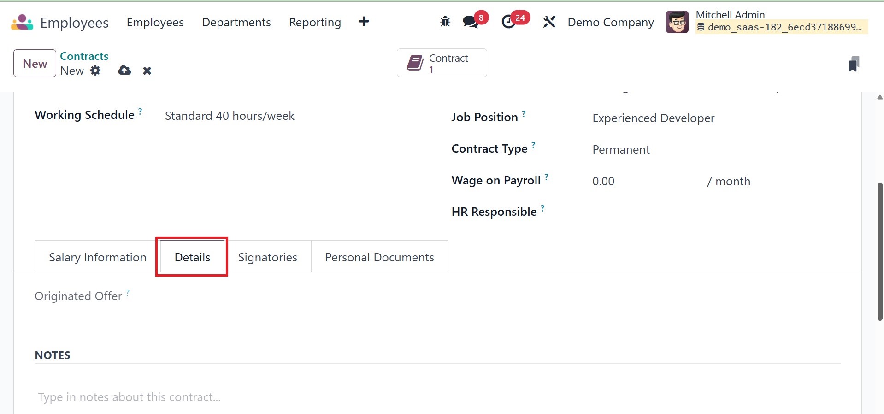Save record manually with cloud upload icon

pyautogui.click(x=124, y=71)
